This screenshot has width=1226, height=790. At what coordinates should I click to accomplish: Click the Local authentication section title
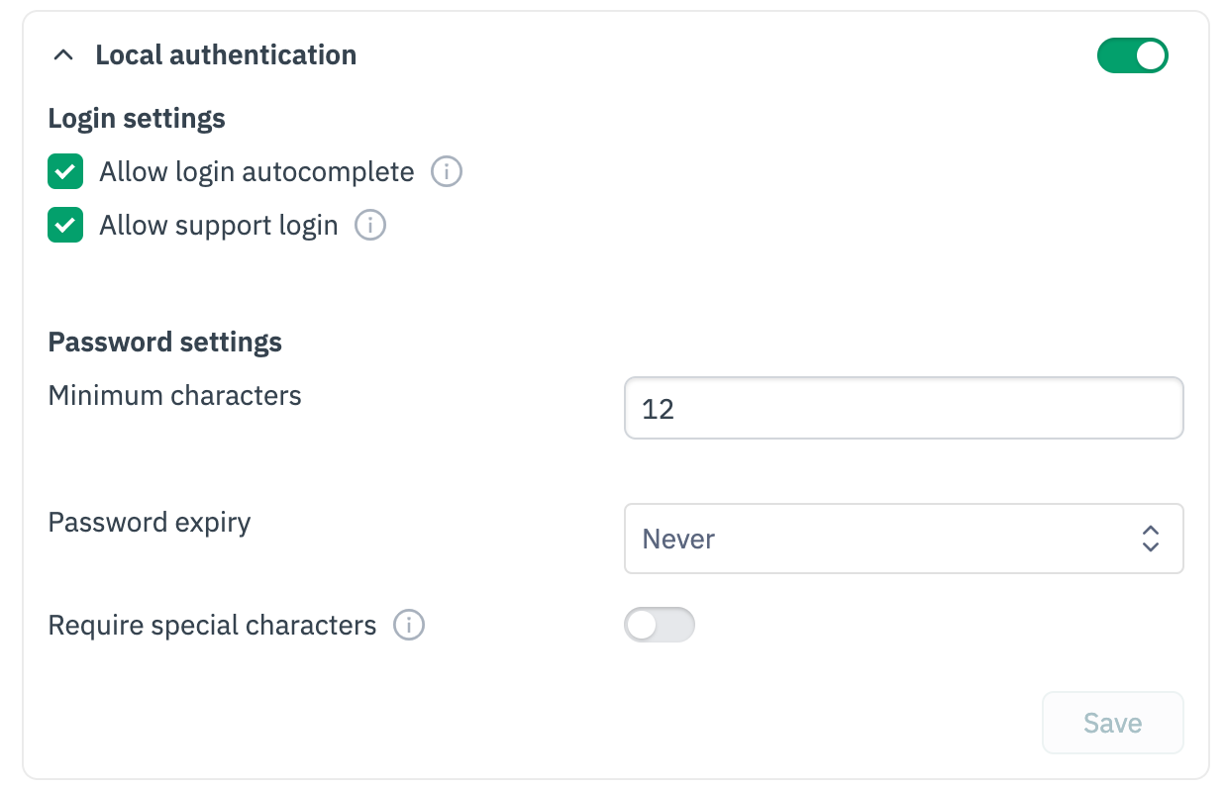point(226,55)
